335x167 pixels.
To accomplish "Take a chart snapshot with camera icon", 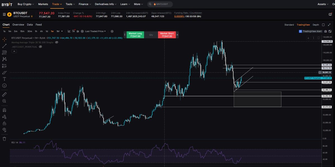I will pyautogui.click(x=326, y=31).
